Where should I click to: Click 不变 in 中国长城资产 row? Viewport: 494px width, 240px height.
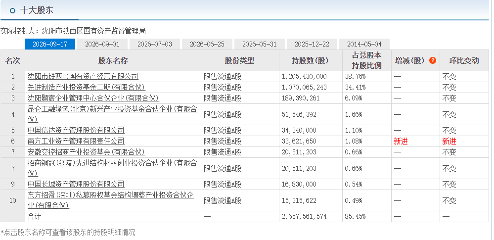[x=449, y=184]
